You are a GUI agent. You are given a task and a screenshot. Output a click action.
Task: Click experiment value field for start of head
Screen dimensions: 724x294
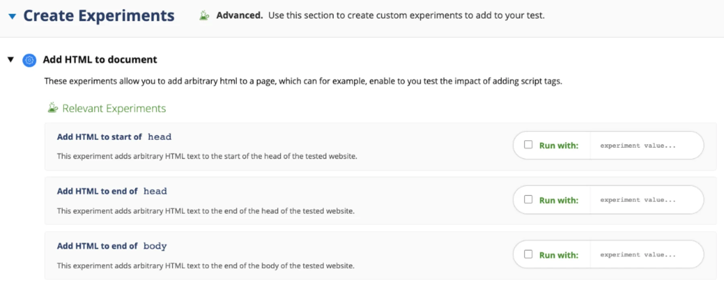646,145
